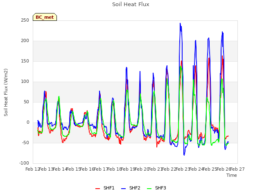Click the green SHF3 legend line marker

point(149,189)
